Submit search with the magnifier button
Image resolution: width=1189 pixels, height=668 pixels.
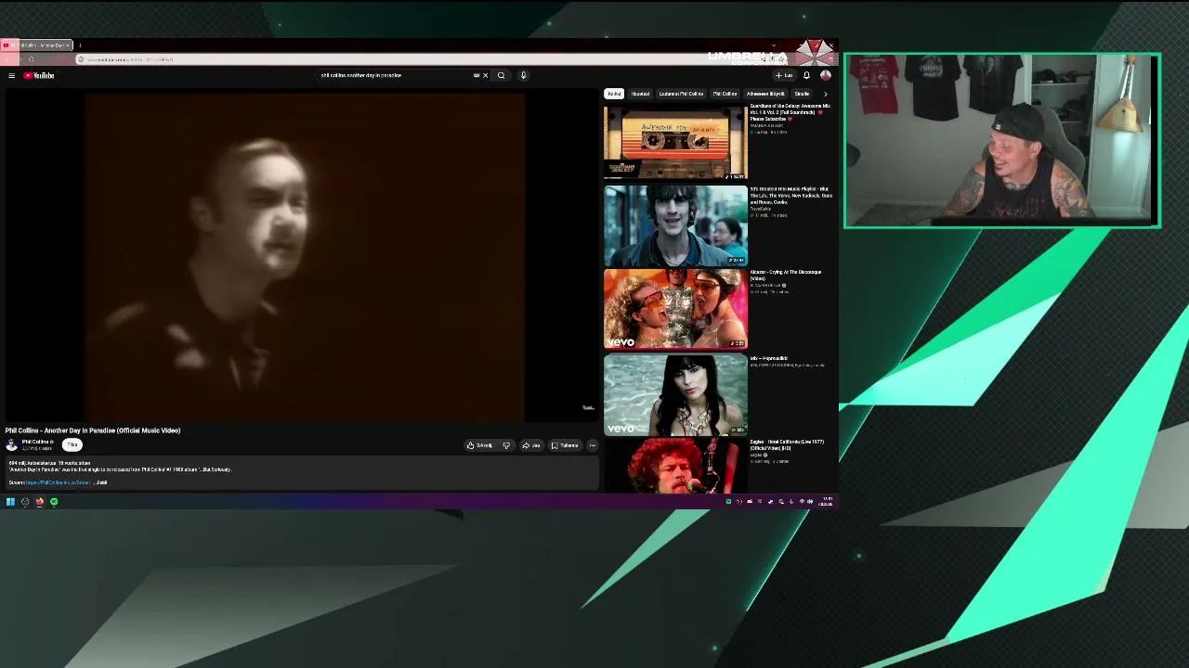coord(501,75)
